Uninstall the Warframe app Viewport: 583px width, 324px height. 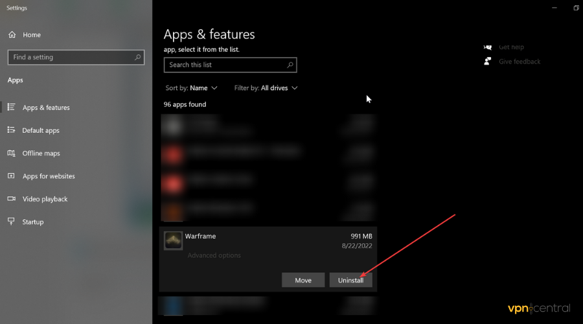[x=350, y=280]
